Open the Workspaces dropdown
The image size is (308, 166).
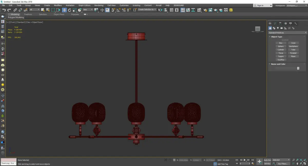coord(296,5)
